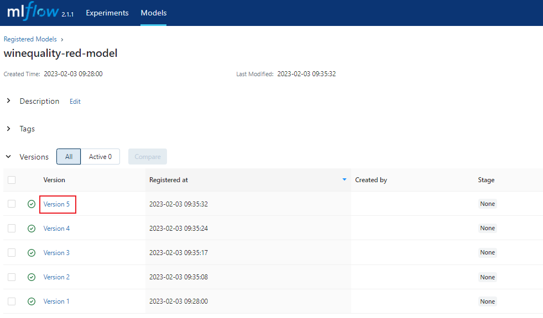Click the MLflow logo
543x318 pixels.
coord(34,12)
